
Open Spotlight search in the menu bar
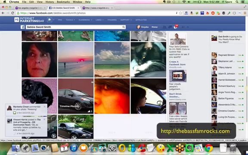(x=237, y=2)
